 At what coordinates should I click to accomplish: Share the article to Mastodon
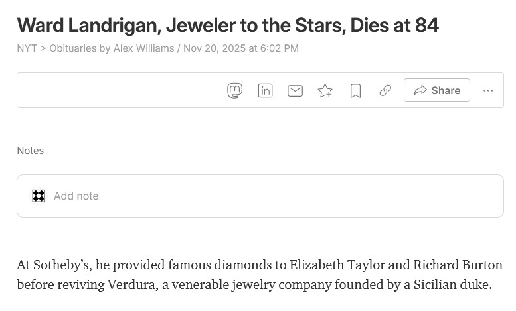click(x=234, y=90)
